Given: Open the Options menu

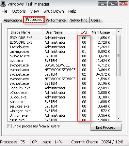Looking at the screenshot, I should [19, 11].
